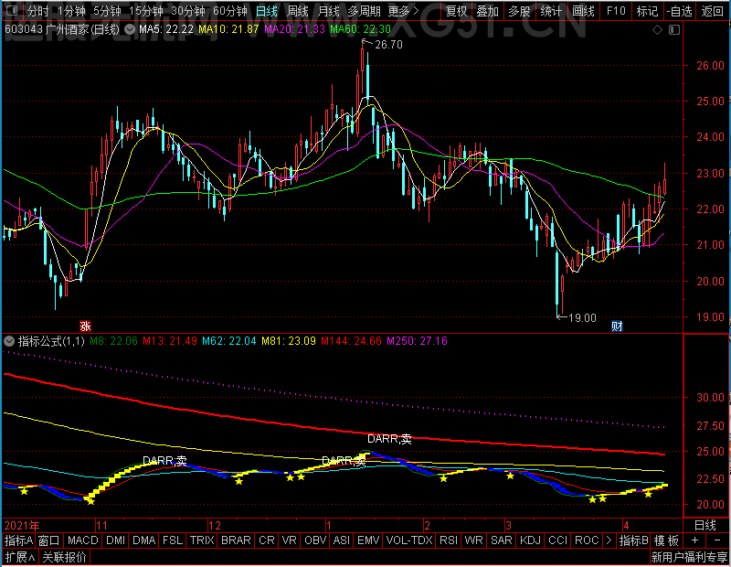Select the EMV indicator
The image size is (731, 567).
[368, 540]
